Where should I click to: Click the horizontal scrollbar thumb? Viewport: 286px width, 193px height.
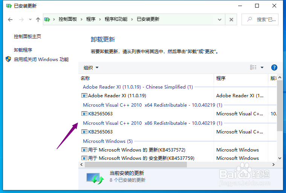136,165
